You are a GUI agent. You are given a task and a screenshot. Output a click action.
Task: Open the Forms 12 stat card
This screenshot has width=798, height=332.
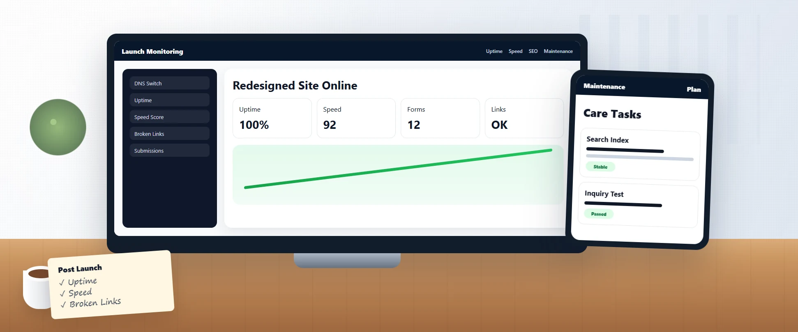tap(440, 118)
